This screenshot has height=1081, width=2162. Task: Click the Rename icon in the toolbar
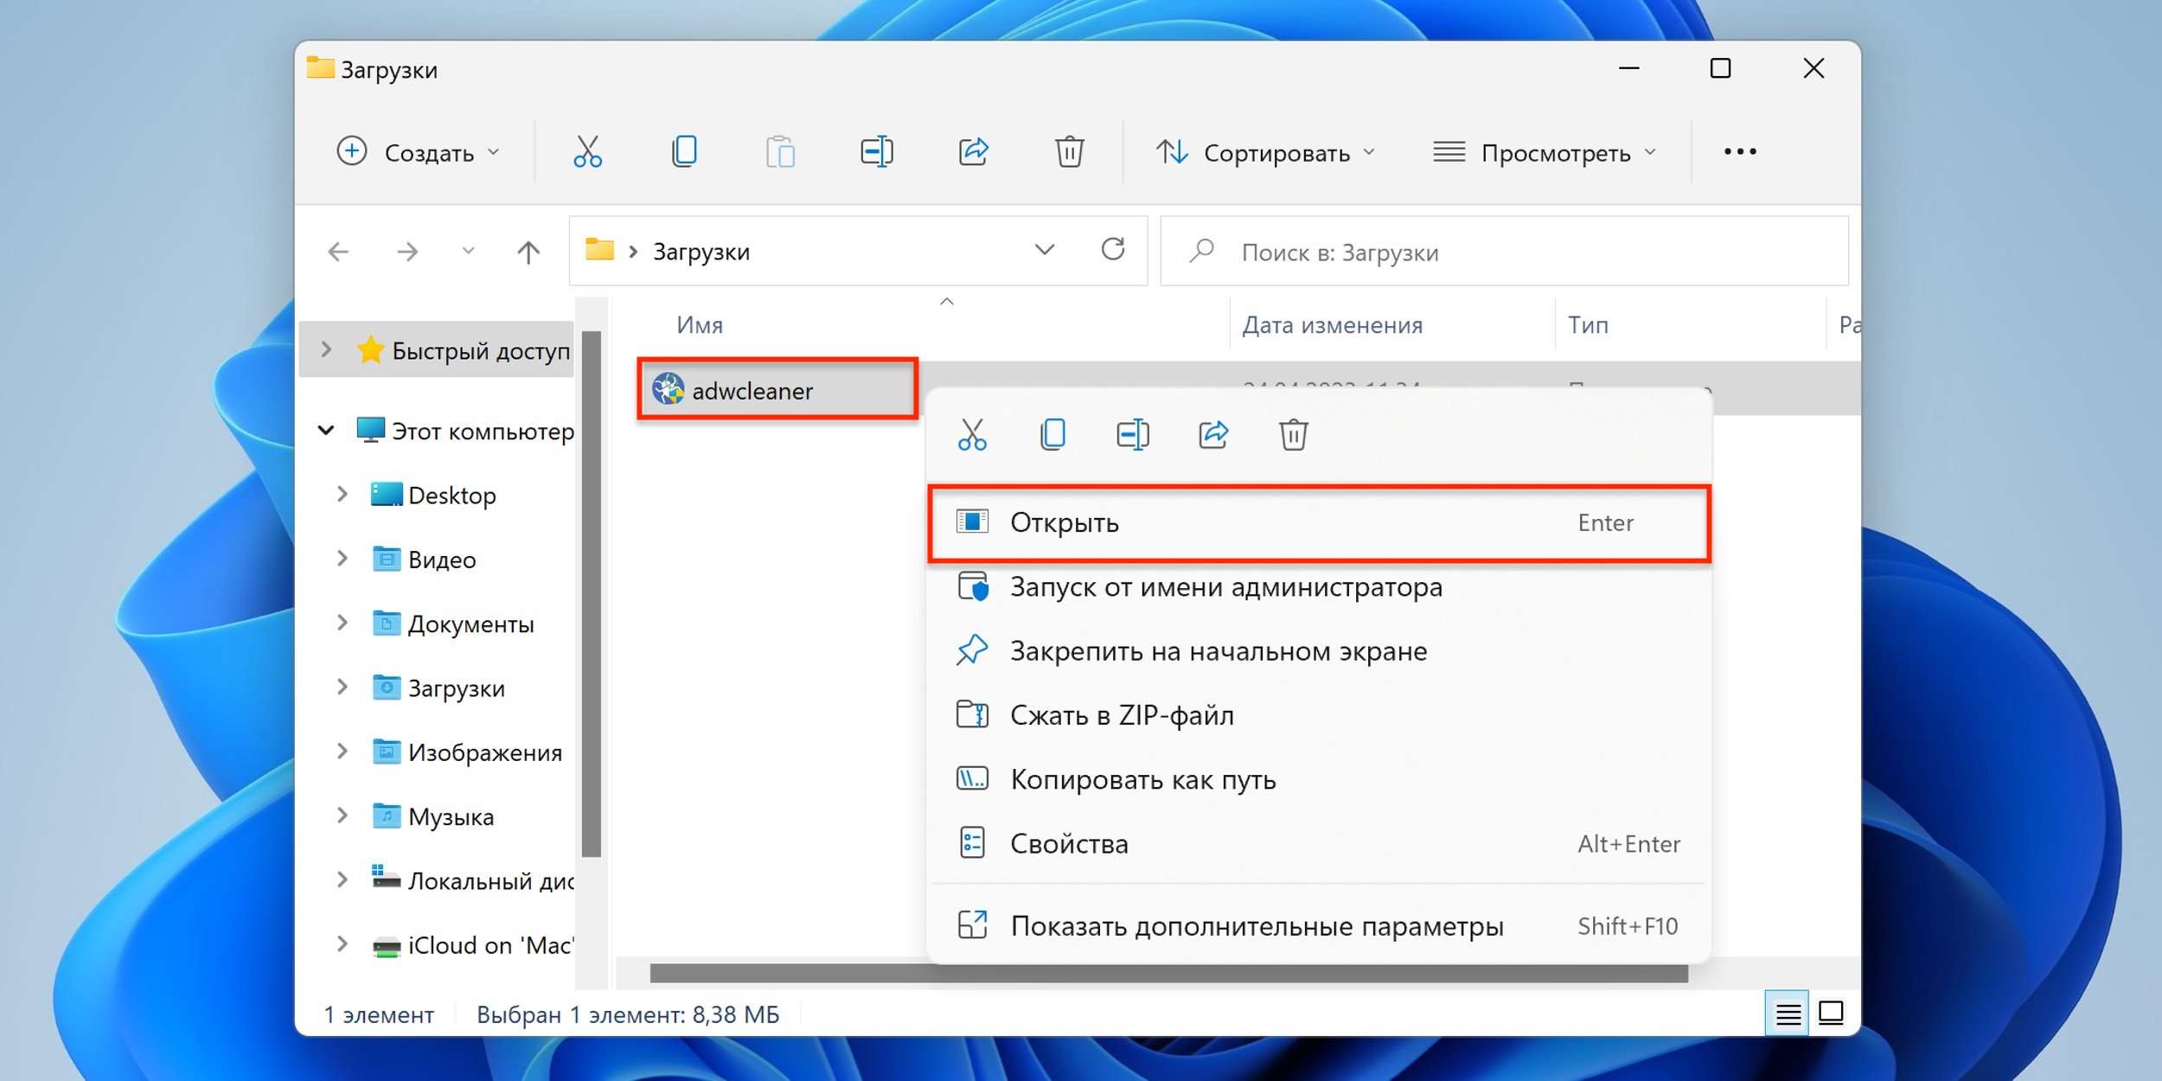(x=877, y=151)
